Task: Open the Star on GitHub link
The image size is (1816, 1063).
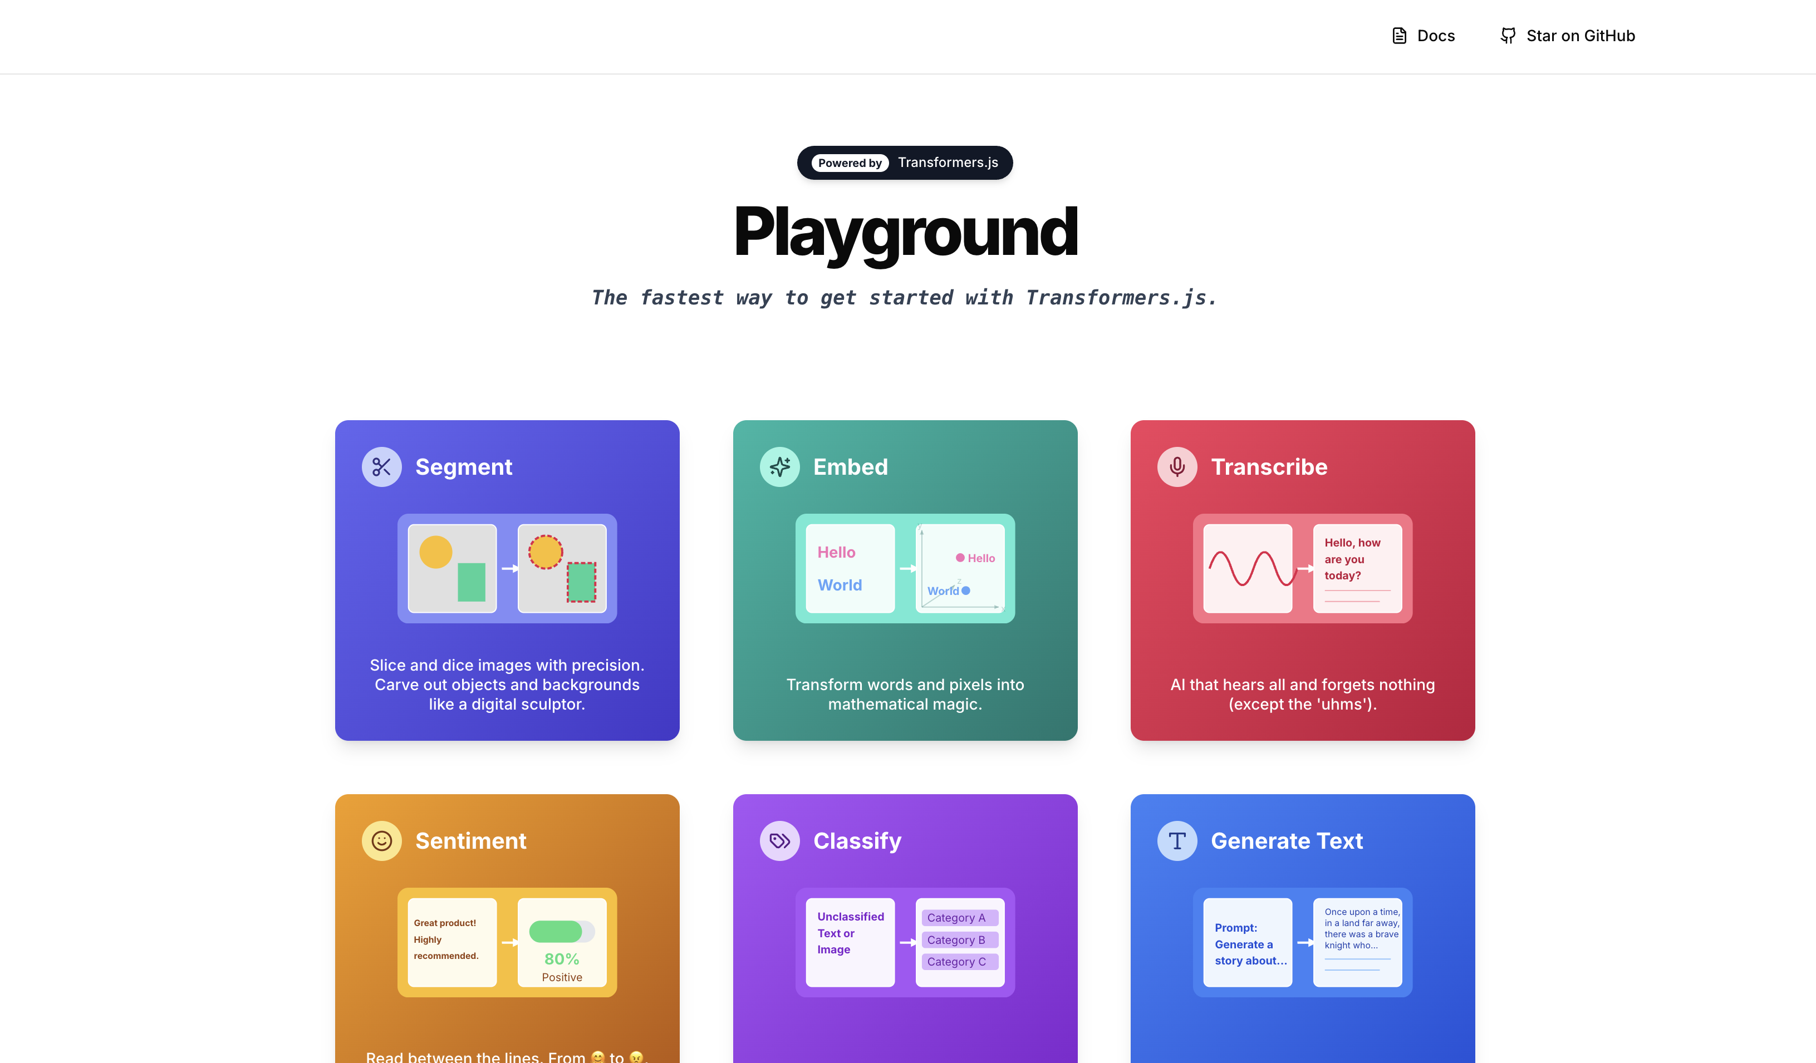Action: (x=1579, y=36)
